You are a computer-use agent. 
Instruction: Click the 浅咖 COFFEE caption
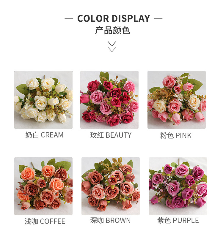coord(45,221)
